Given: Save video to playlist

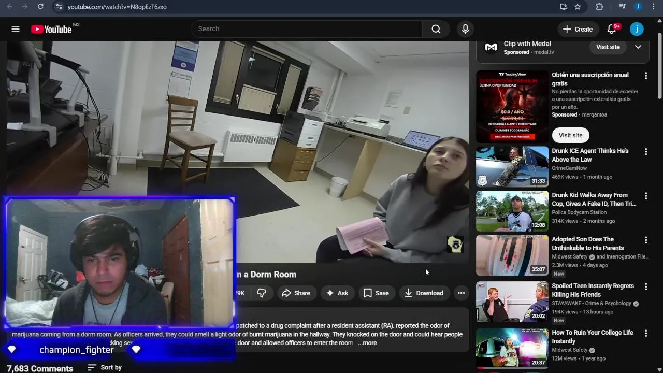Looking at the screenshot, I should (376, 293).
